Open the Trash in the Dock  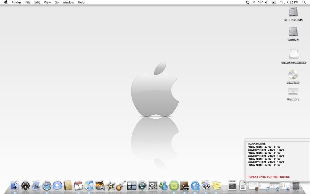(x=296, y=186)
